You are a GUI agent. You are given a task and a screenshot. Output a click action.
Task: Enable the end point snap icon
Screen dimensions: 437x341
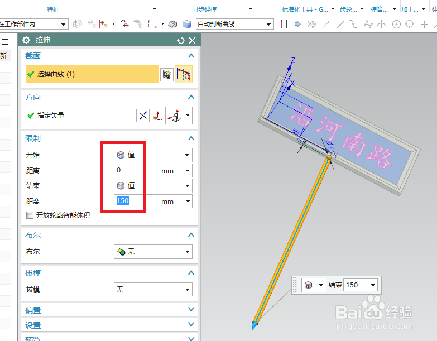tap(326, 25)
